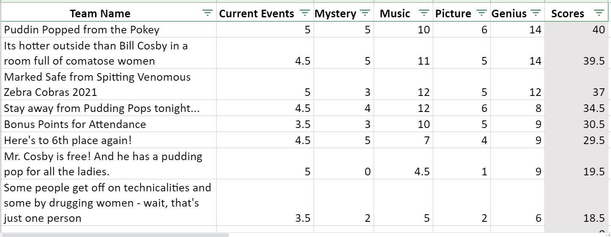The width and height of the screenshot is (611, 237).
Task: Select the Puddin Popped from the Pokey cell
Action: click(x=109, y=30)
